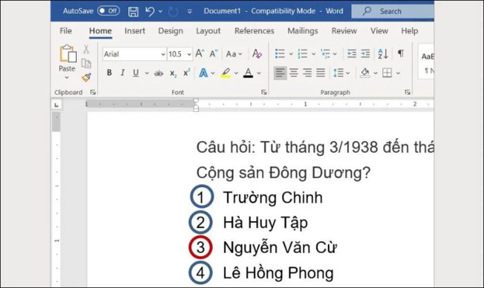The width and height of the screenshot is (484, 288).
Task: Open the Clipboard pane launcher
Action: 93,92
